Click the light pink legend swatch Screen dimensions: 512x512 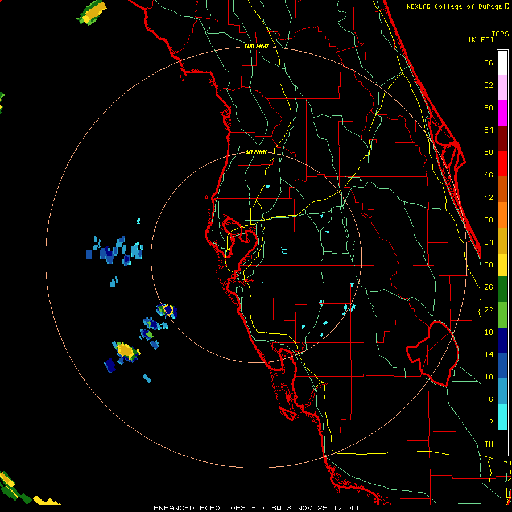(502, 87)
